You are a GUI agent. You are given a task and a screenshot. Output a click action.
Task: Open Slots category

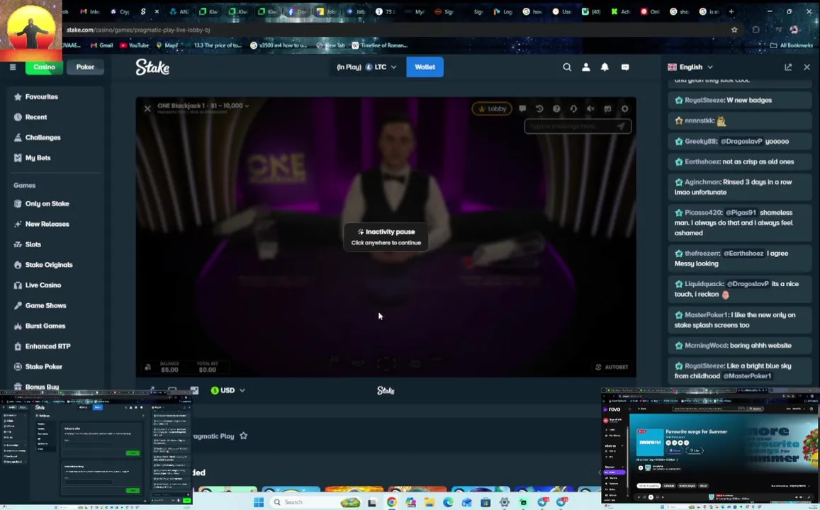[33, 244]
